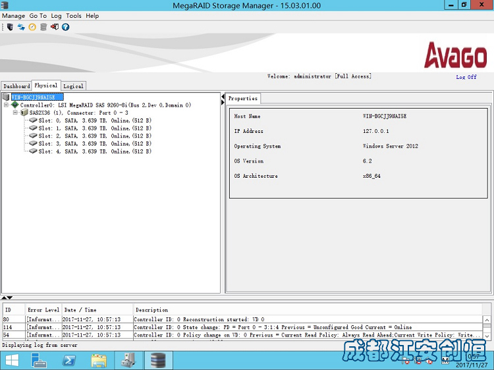Click the SAS2X36 enclosure icon
494x370 pixels.
[x=24, y=113]
